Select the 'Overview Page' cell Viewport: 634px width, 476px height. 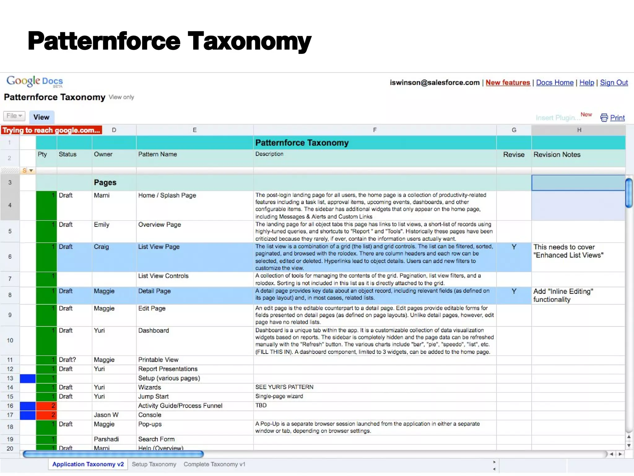click(195, 231)
